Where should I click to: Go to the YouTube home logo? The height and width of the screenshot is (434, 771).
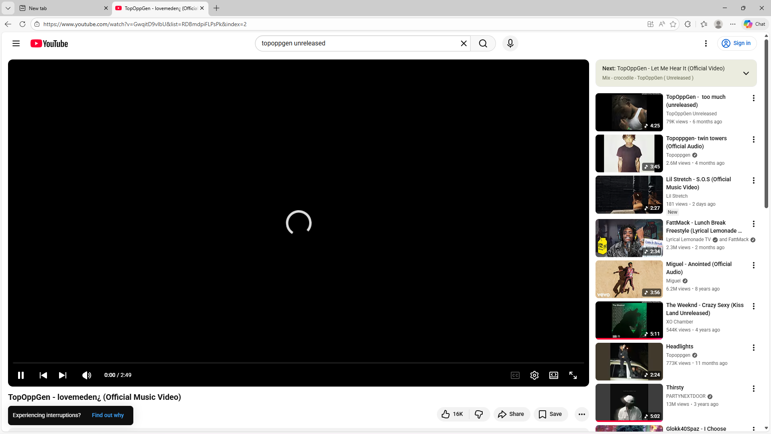tap(49, 43)
